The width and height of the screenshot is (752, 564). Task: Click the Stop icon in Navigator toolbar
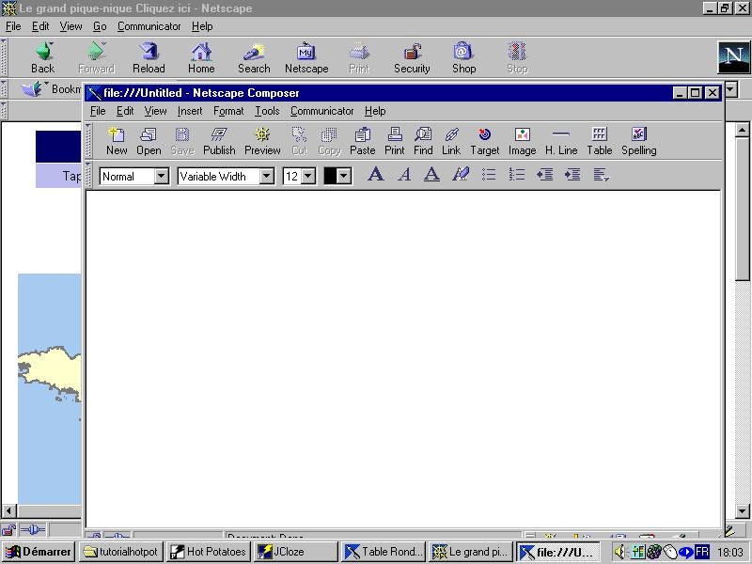coord(518,57)
